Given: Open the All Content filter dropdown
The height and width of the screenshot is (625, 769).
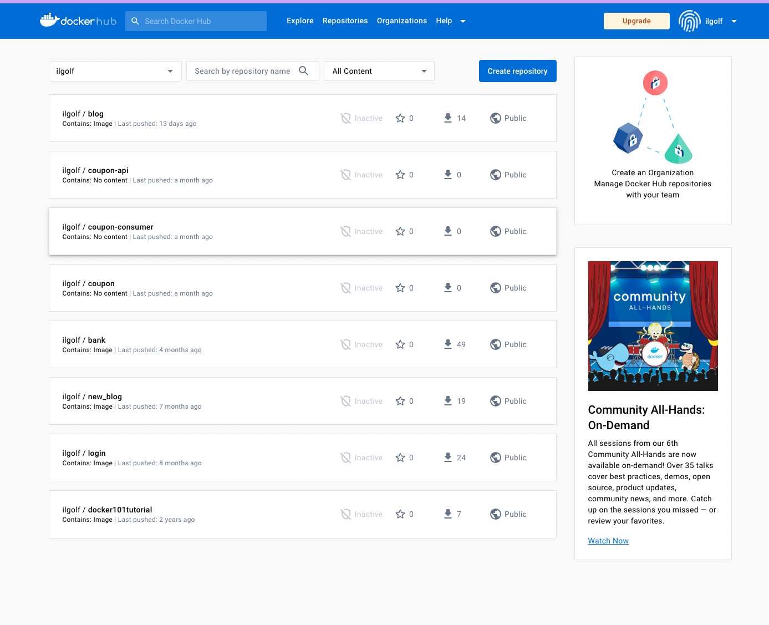Looking at the screenshot, I should [x=379, y=71].
